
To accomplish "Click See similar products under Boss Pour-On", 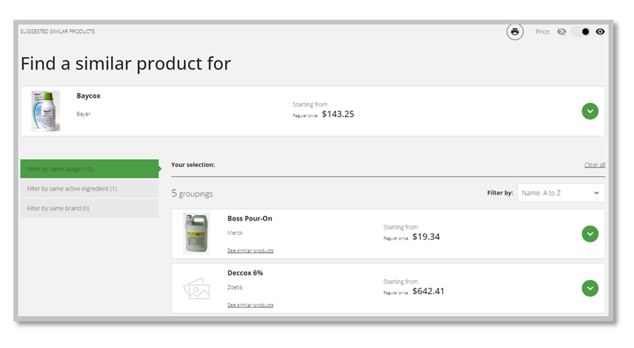I will pos(250,250).
